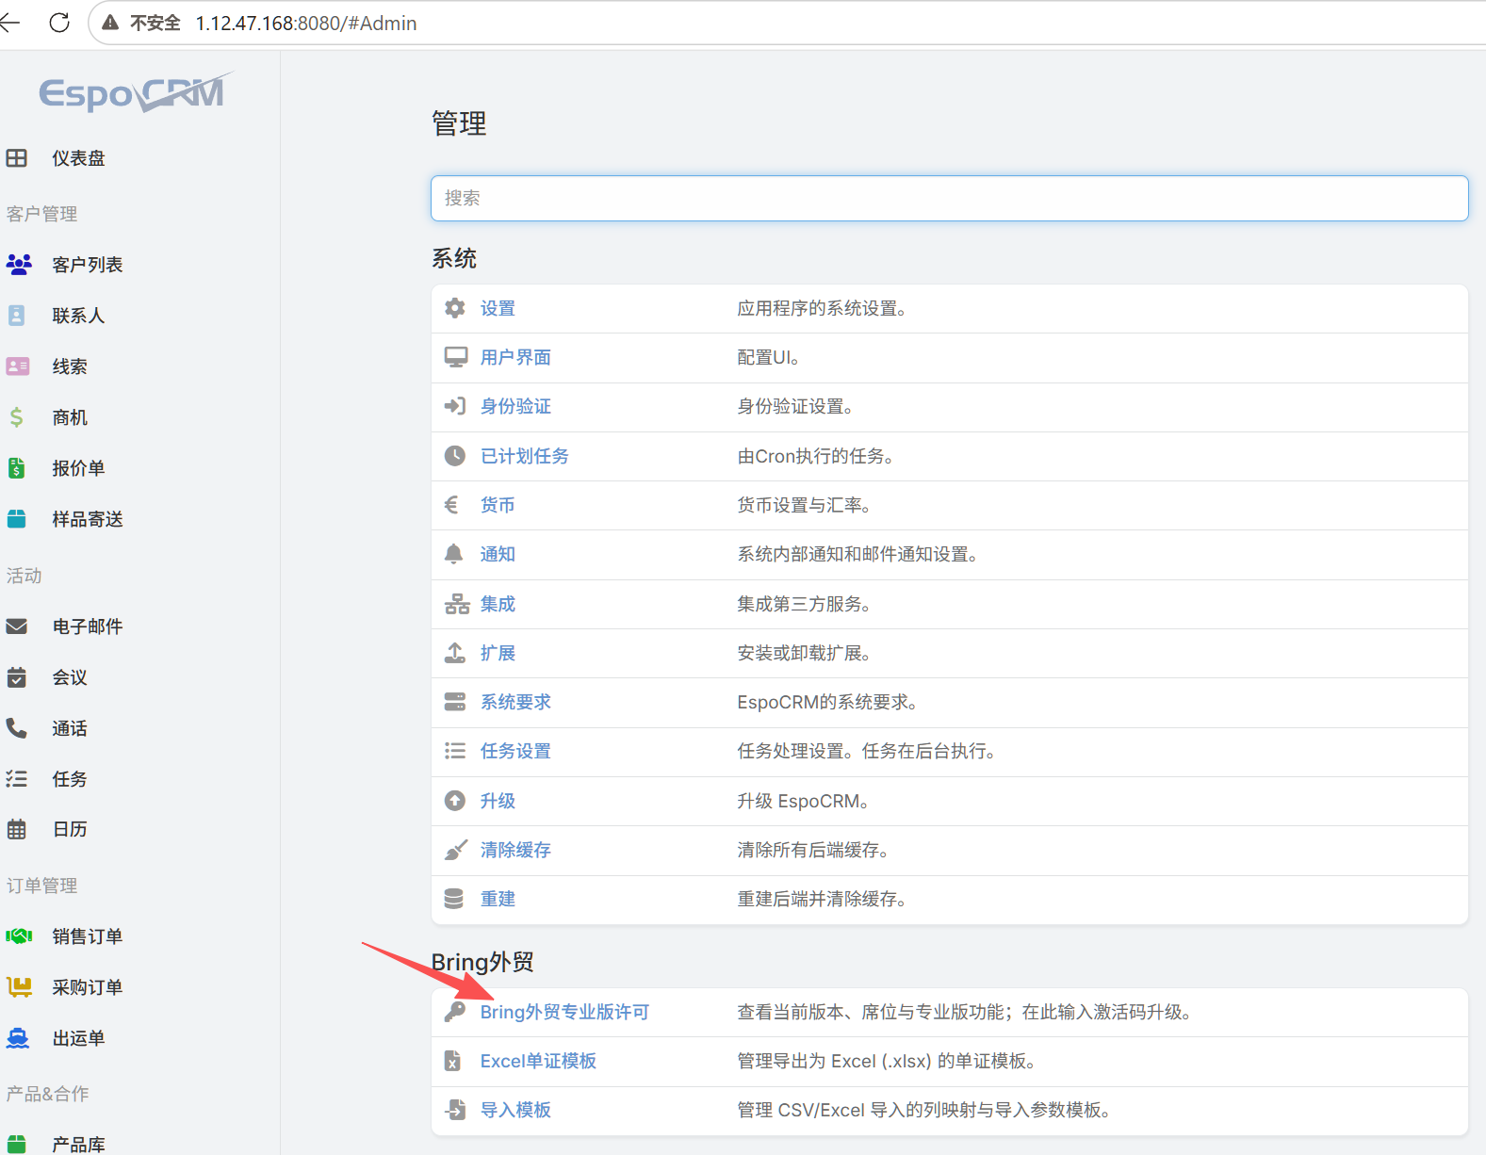Reload the page with the browser refresh button

[59, 23]
